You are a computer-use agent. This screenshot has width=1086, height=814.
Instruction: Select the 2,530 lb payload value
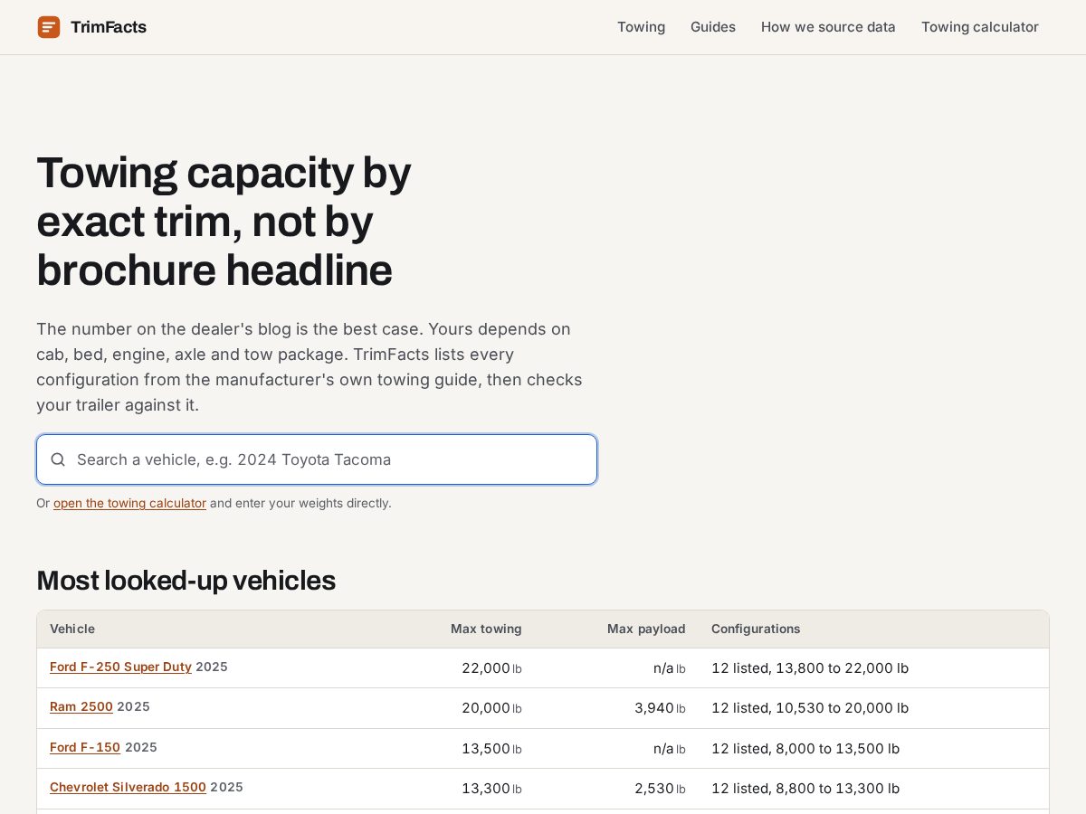coord(660,789)
